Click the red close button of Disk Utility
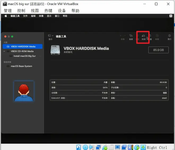The width and height of the screenshot is (175, 150). pyautogui.click(x=5, y=36)
